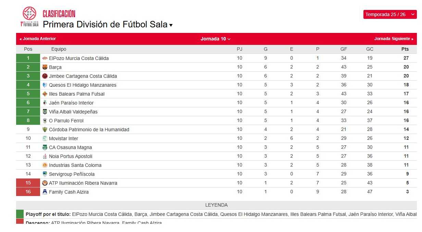Click the red descenso marker beside ATP Iluminación
The image size is (422, 232).
pyautogui.click(x=28, y=183)
